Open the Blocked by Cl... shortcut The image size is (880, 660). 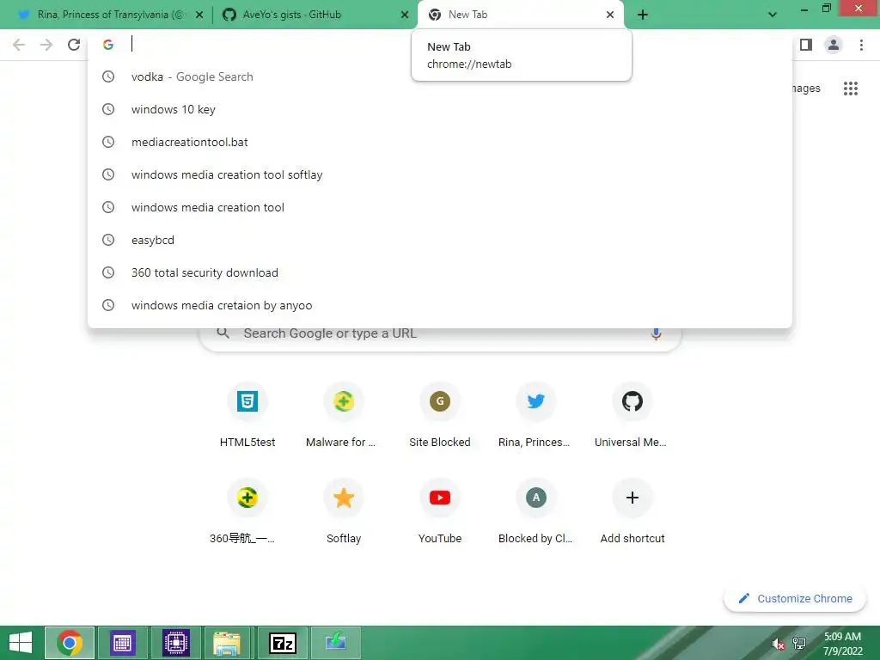coord(536,512)
